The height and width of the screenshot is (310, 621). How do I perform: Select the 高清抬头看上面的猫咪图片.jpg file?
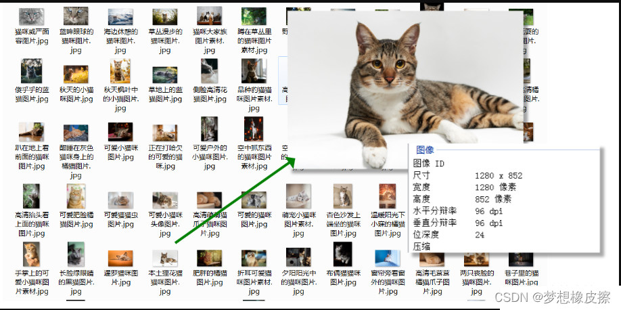pyautogui.click(x=32, y=211)
